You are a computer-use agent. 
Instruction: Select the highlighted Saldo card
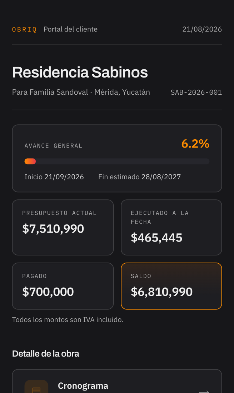click(171, 286)
